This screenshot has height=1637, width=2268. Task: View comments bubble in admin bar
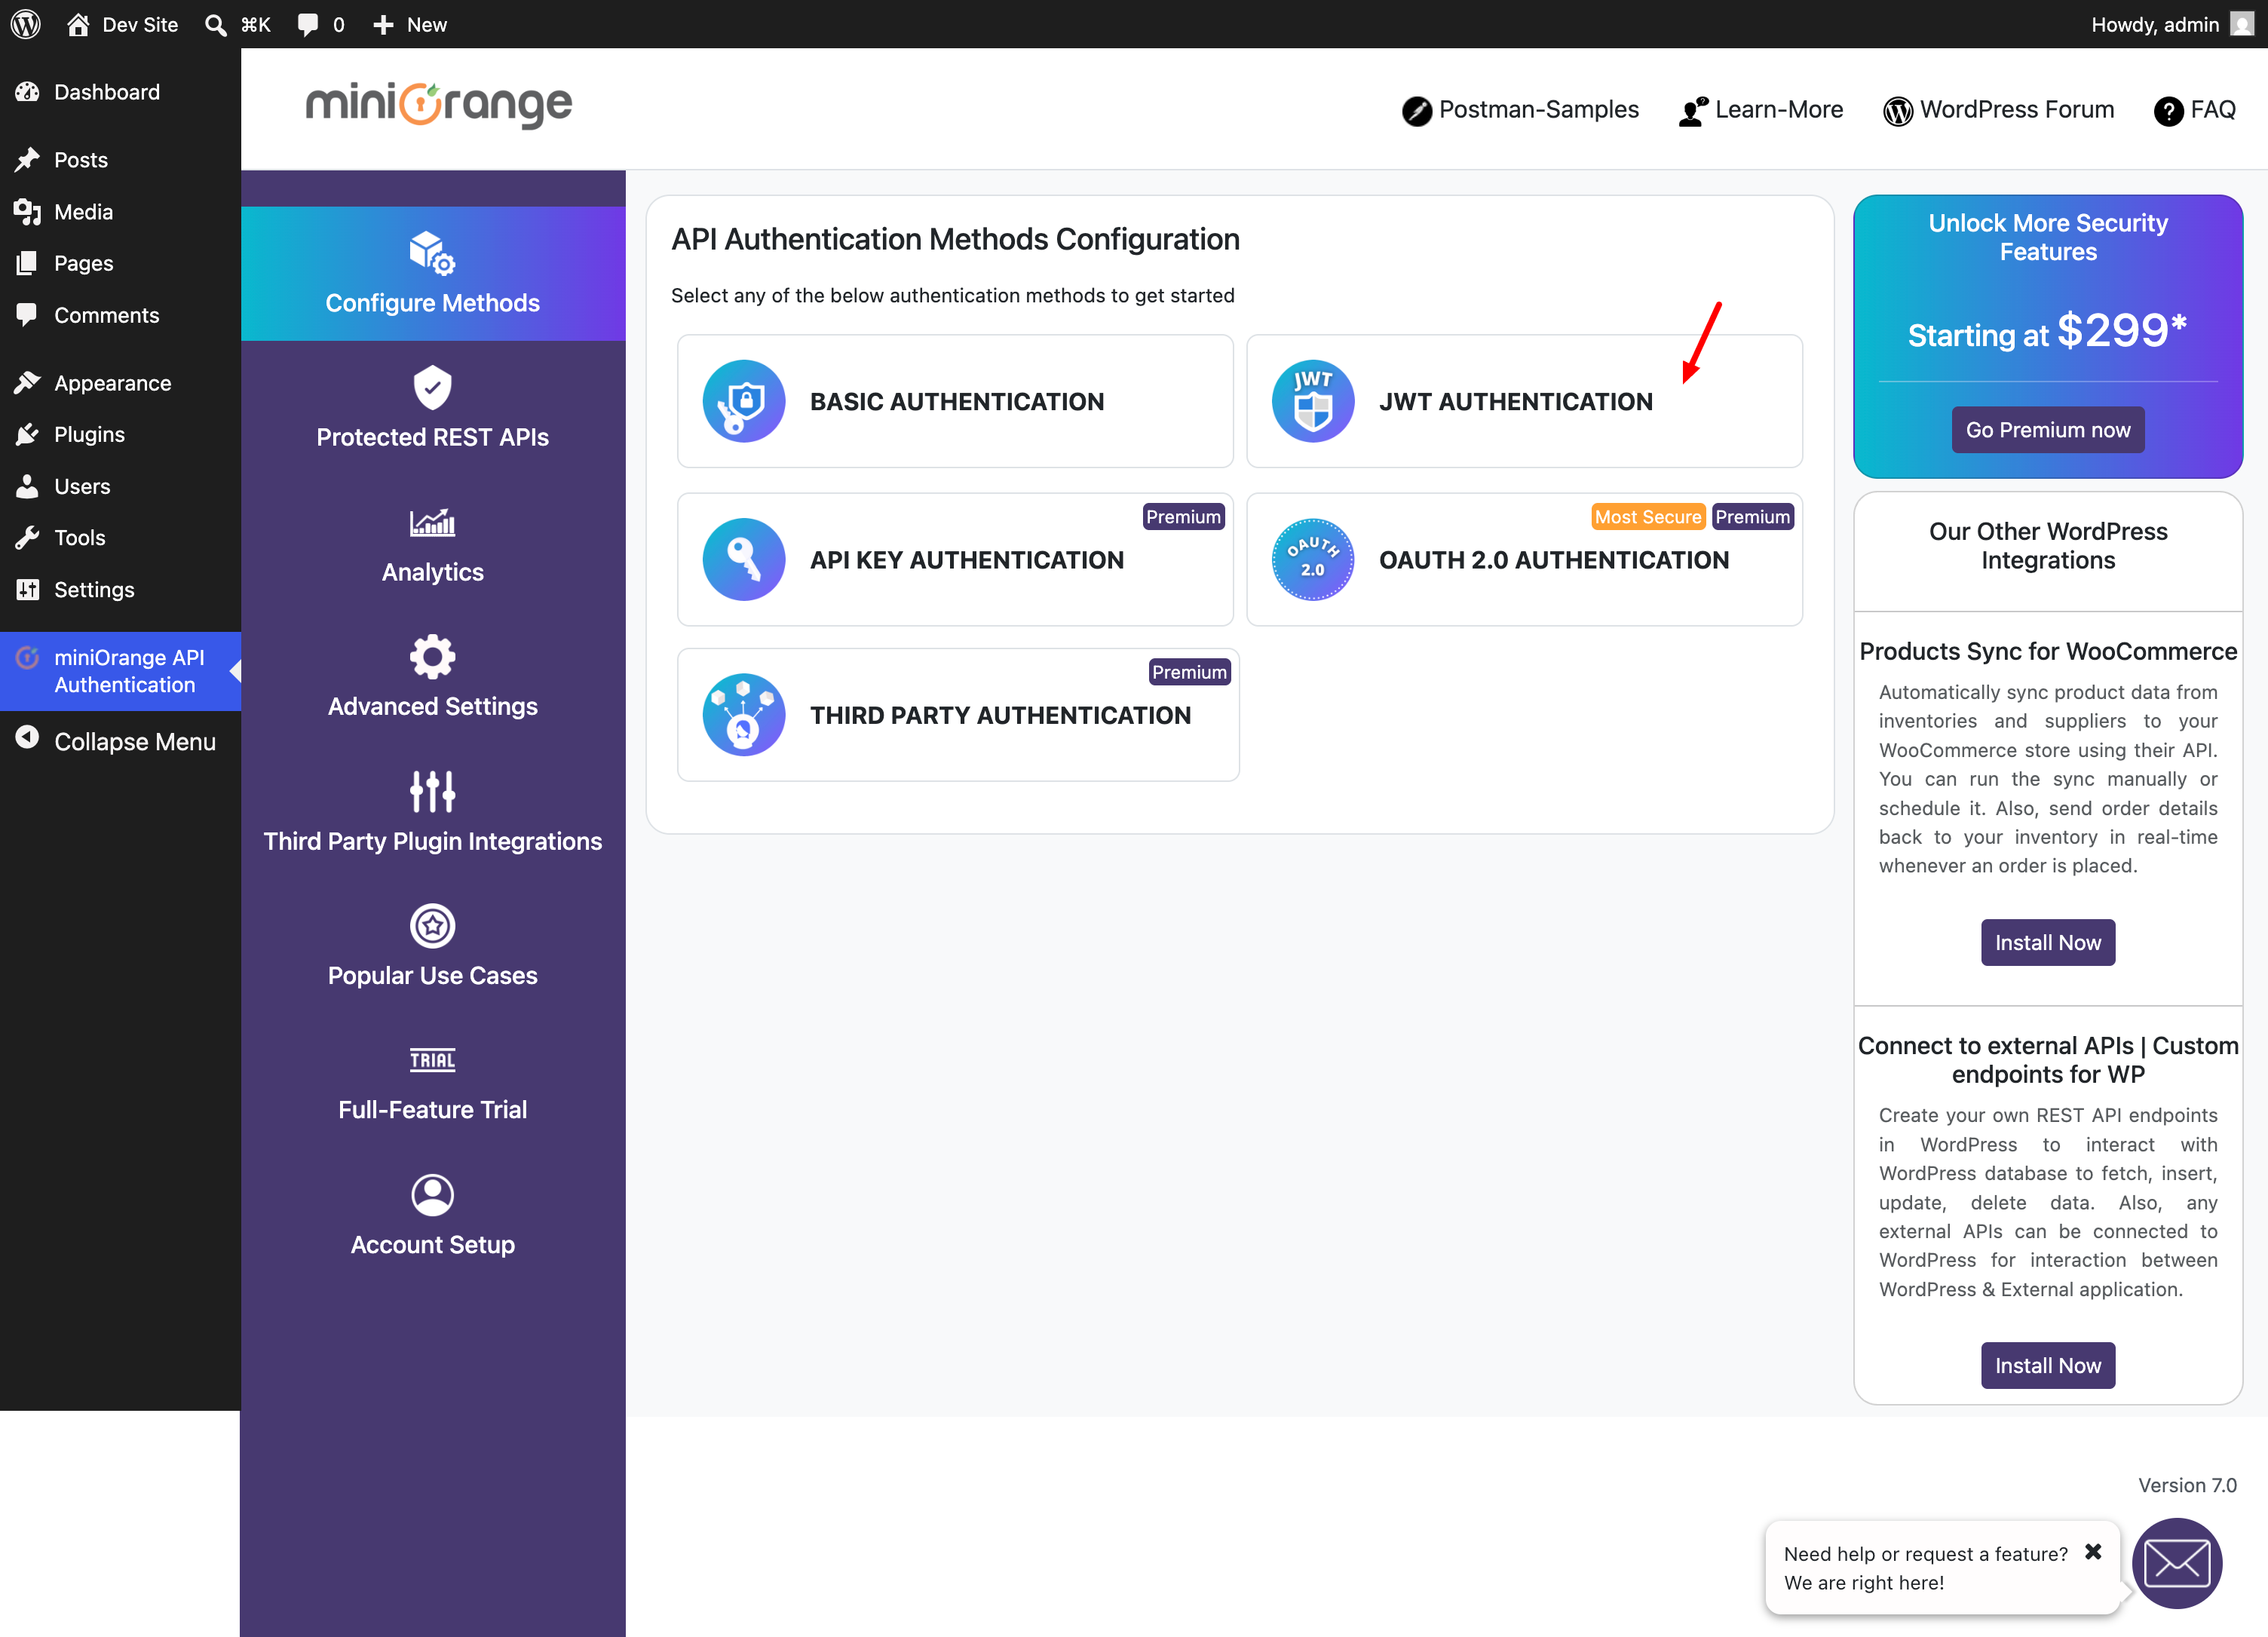click(321, 24)
